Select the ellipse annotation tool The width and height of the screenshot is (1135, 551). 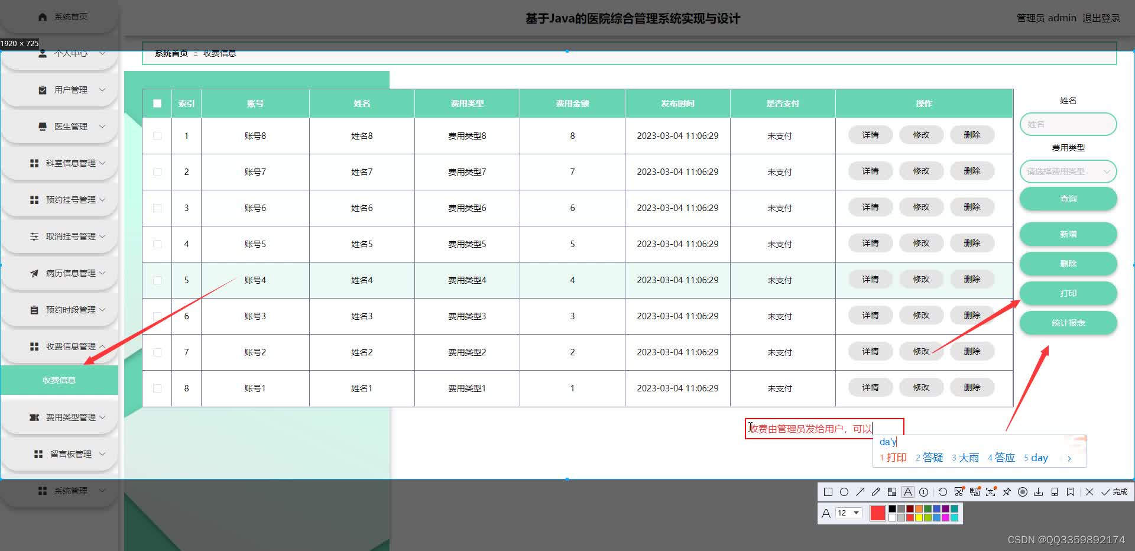click(x=844, y=492)
